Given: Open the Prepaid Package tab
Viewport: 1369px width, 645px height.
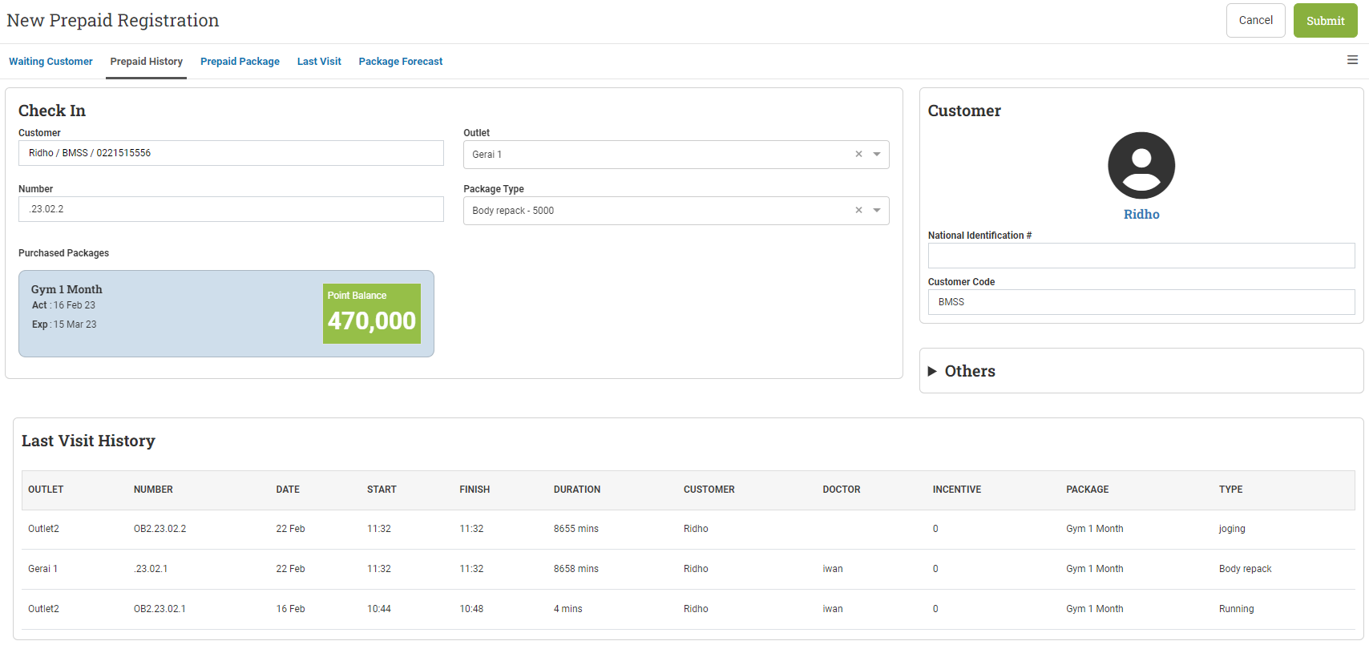Looking at the screenshot, I should tap(240, 62).
